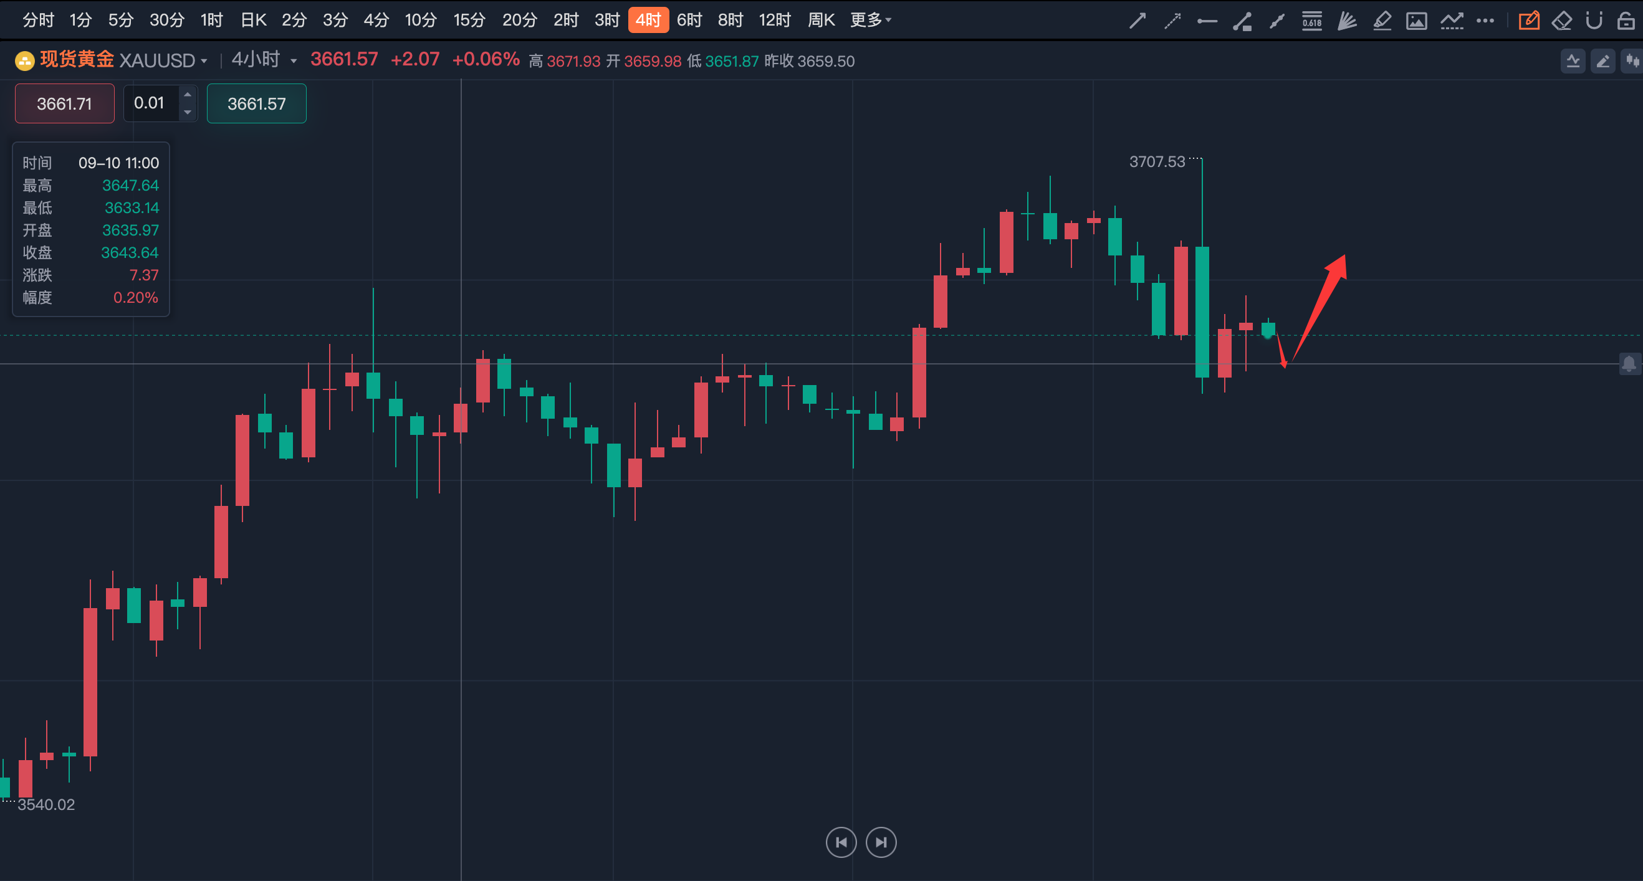Select the fan lines drawing tool
Viewport: 1643px width, 881px height.
(x=1346, y=21)
